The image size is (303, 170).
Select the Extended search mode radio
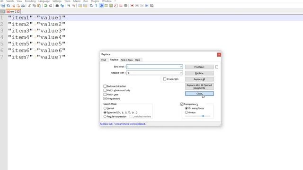(105, 112)
